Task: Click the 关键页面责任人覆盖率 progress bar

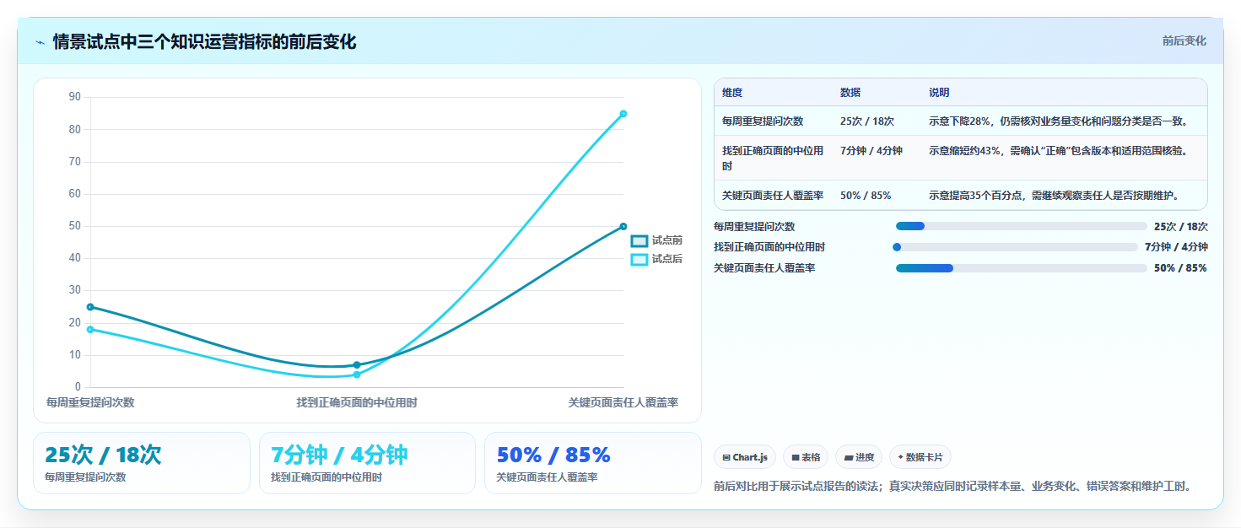Action: tap(1021, 268)
